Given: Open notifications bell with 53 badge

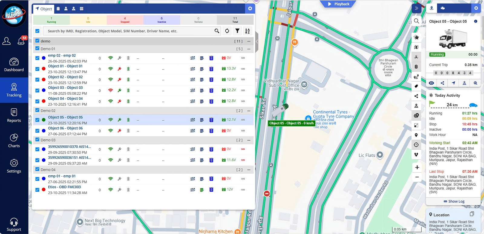Looking at the screenshot, I should 21,41.
